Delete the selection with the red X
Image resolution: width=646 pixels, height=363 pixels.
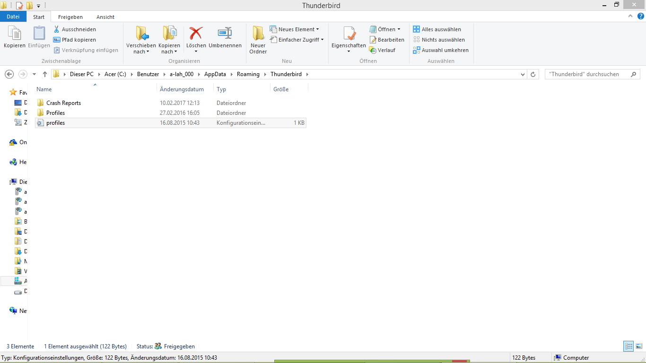point(196,33)
